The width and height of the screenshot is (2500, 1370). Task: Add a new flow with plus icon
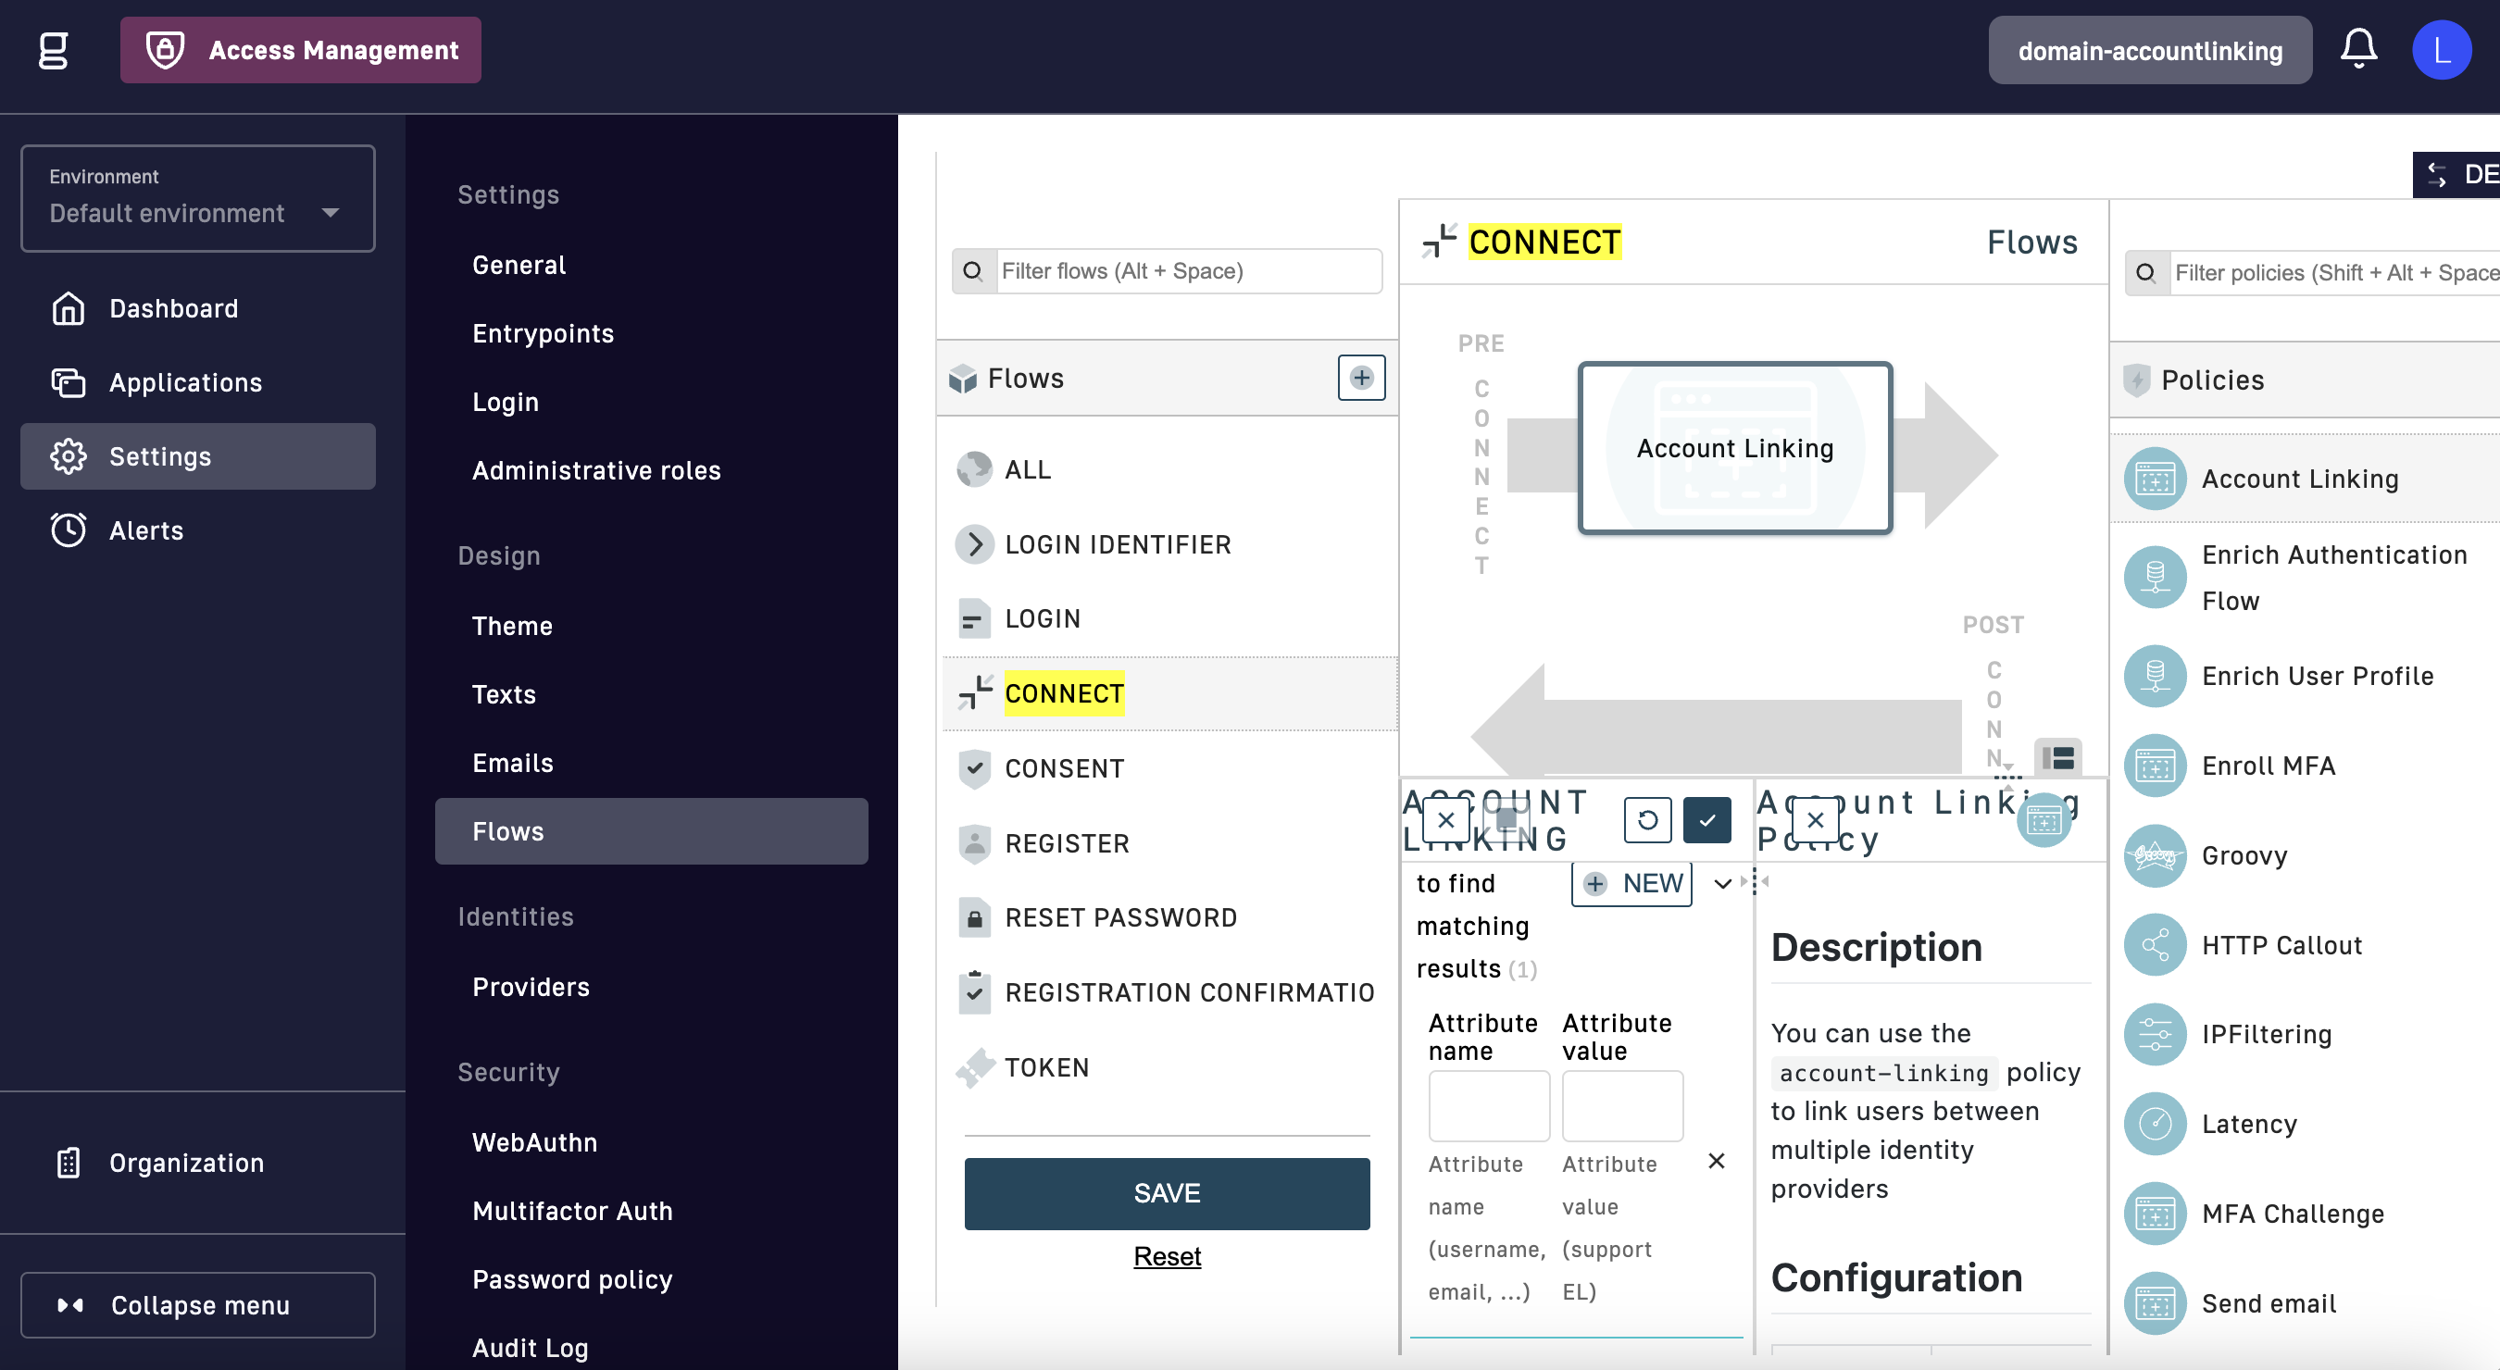[x=1360, y=378]
